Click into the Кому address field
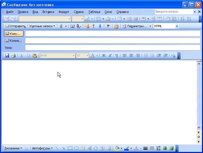This screenshot has height=153, width=203. click(x=113, y=34)
